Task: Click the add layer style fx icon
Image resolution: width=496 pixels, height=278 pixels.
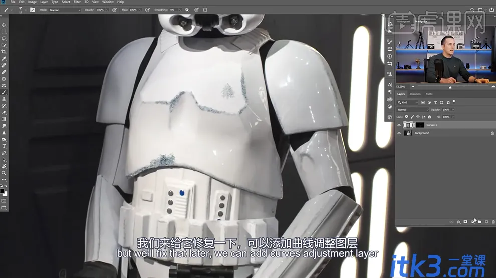Action: [458, 222]
